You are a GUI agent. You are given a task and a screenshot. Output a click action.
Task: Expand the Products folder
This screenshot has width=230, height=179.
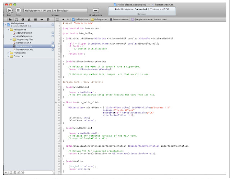click(8, 56)
